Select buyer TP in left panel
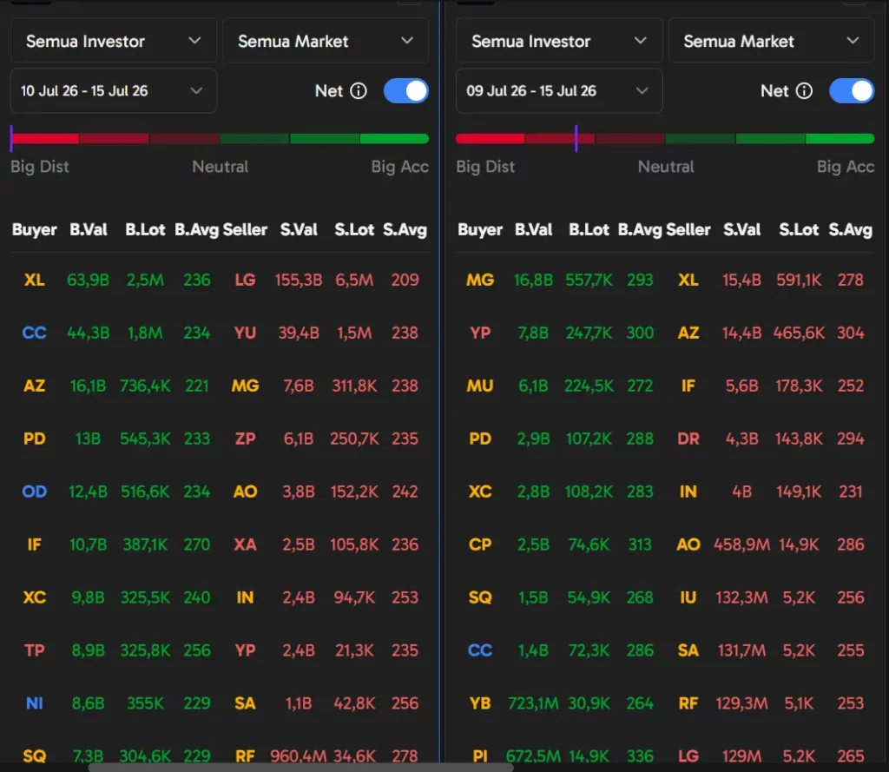 tap(35, 650)
